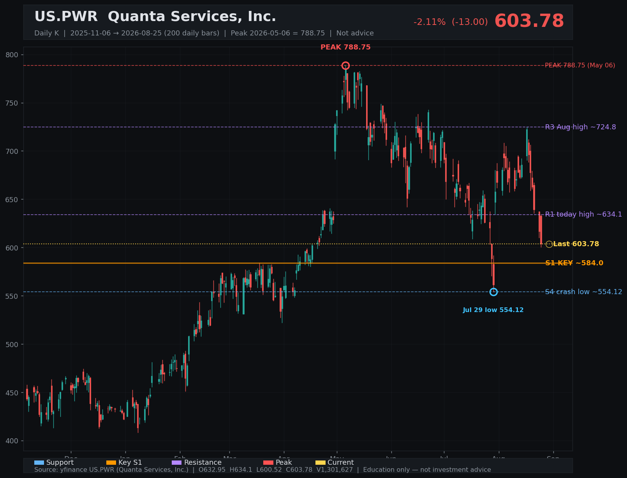Image resolution: width=627 pixels, height=478 pixels.
Task: Click the 'Key S1' legend label
Action: click(130, 463)
